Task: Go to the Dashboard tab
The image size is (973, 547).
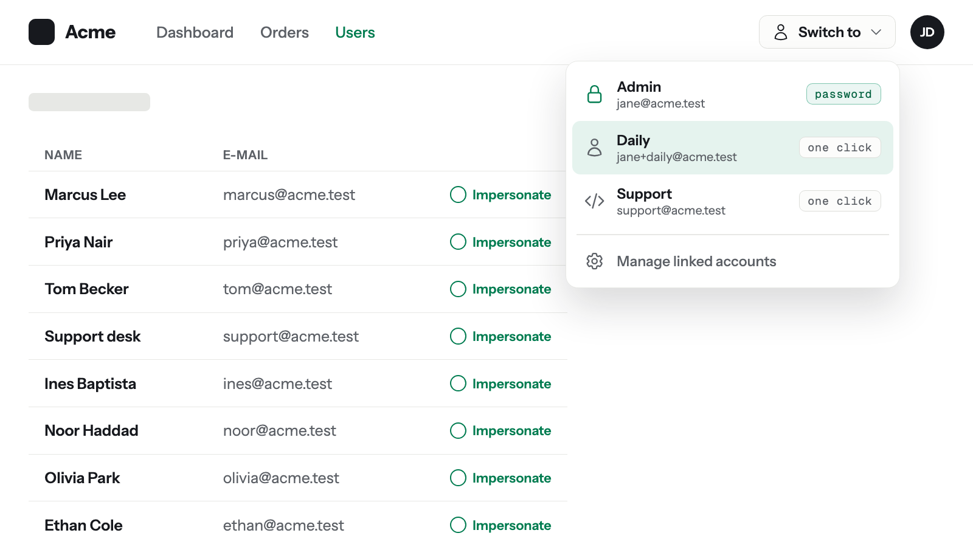Action: click(195, 32)
